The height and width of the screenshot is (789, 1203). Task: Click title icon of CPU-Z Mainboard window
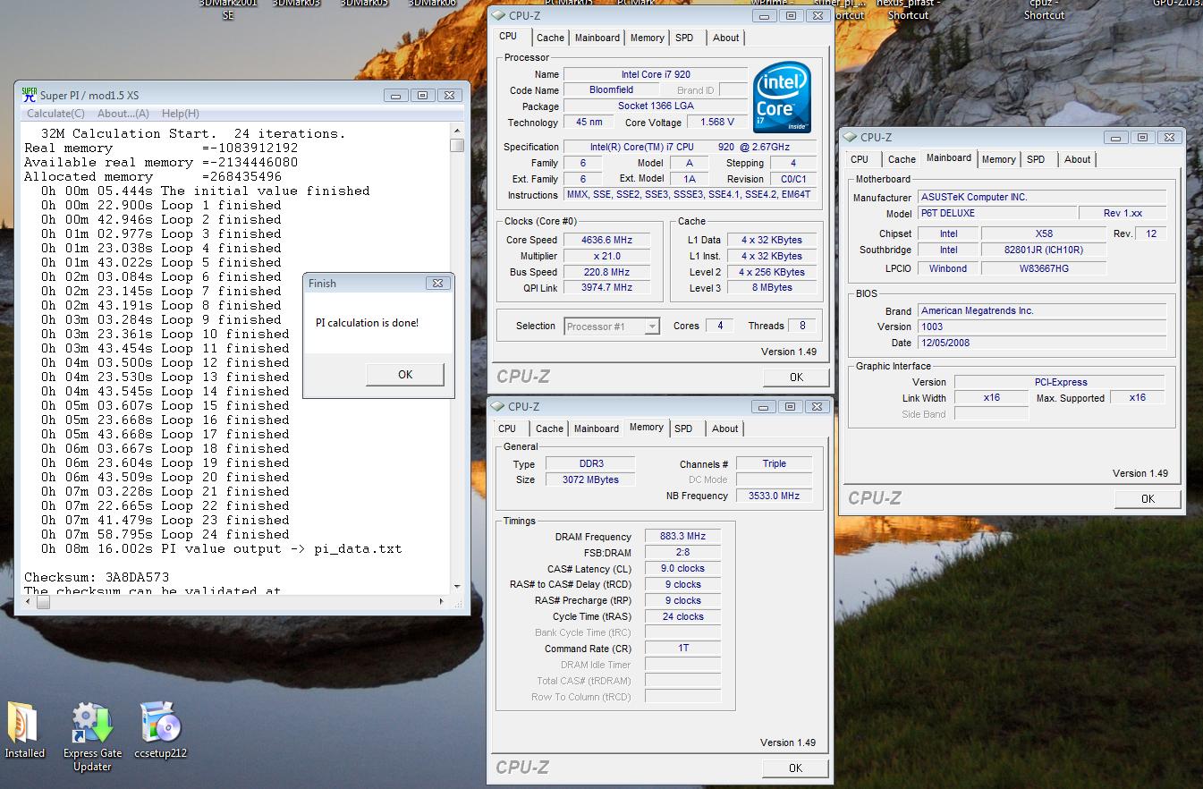[851, 138]
